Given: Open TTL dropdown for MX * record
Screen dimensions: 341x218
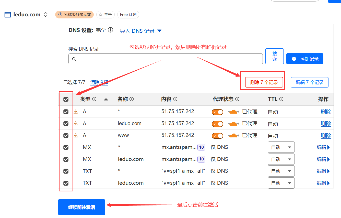Looking at the screenshot, I should tap(281, 147).
